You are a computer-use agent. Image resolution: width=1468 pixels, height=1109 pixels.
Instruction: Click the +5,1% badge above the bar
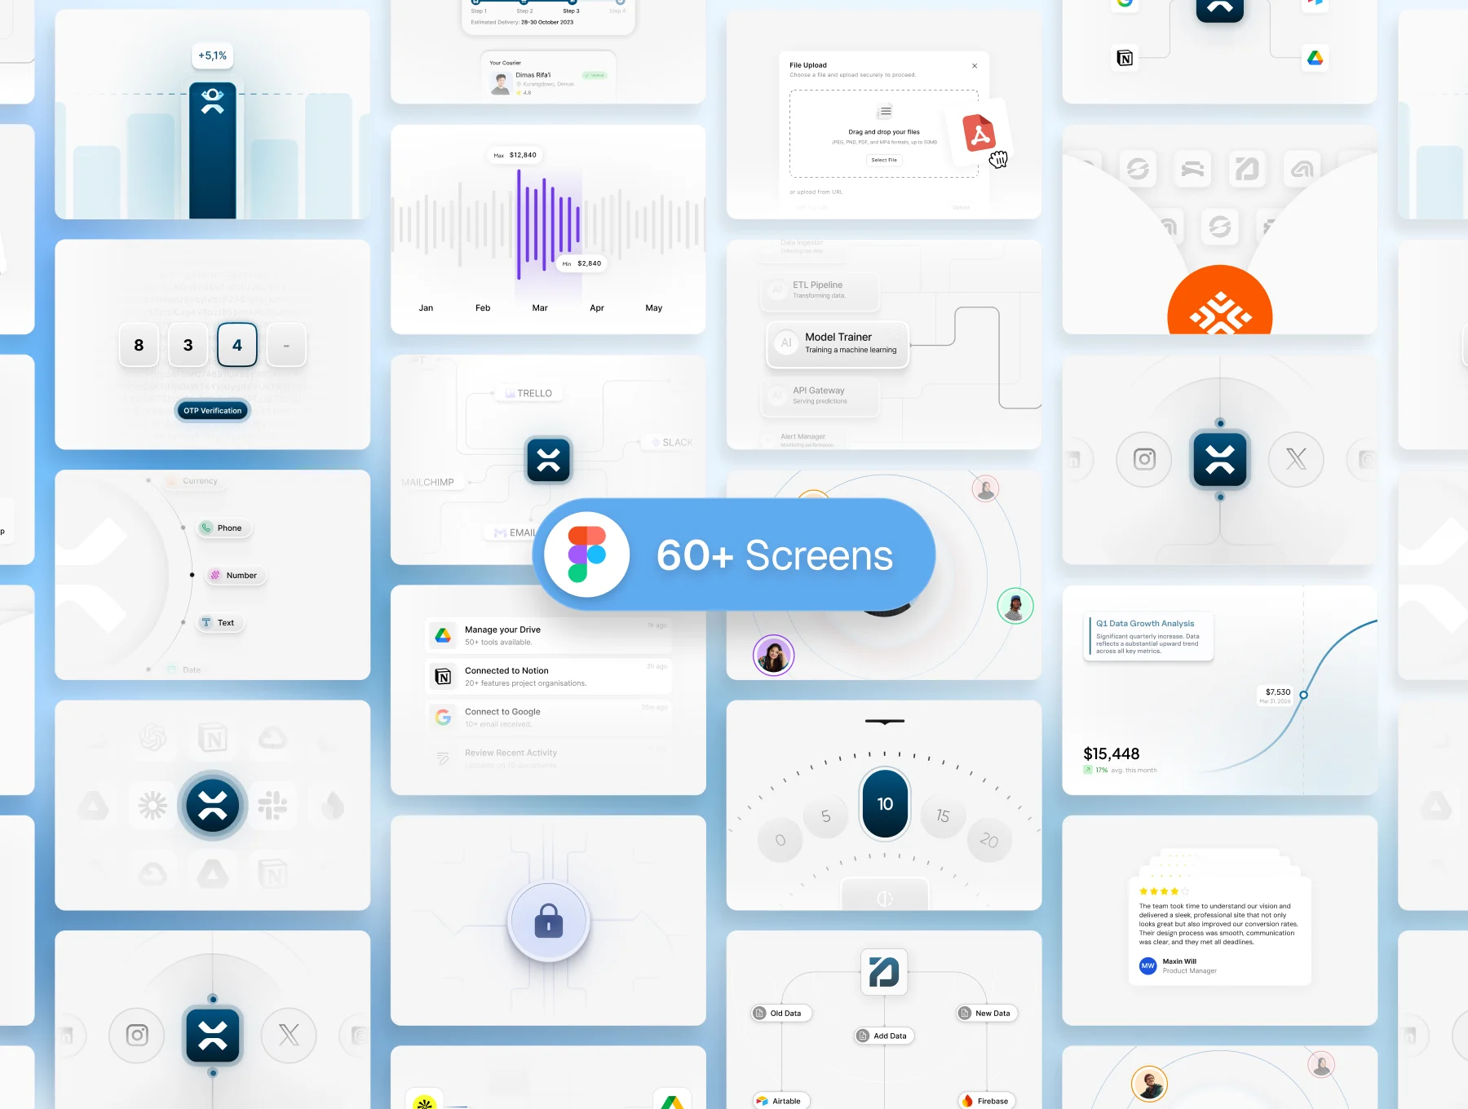tap(212, 55)
